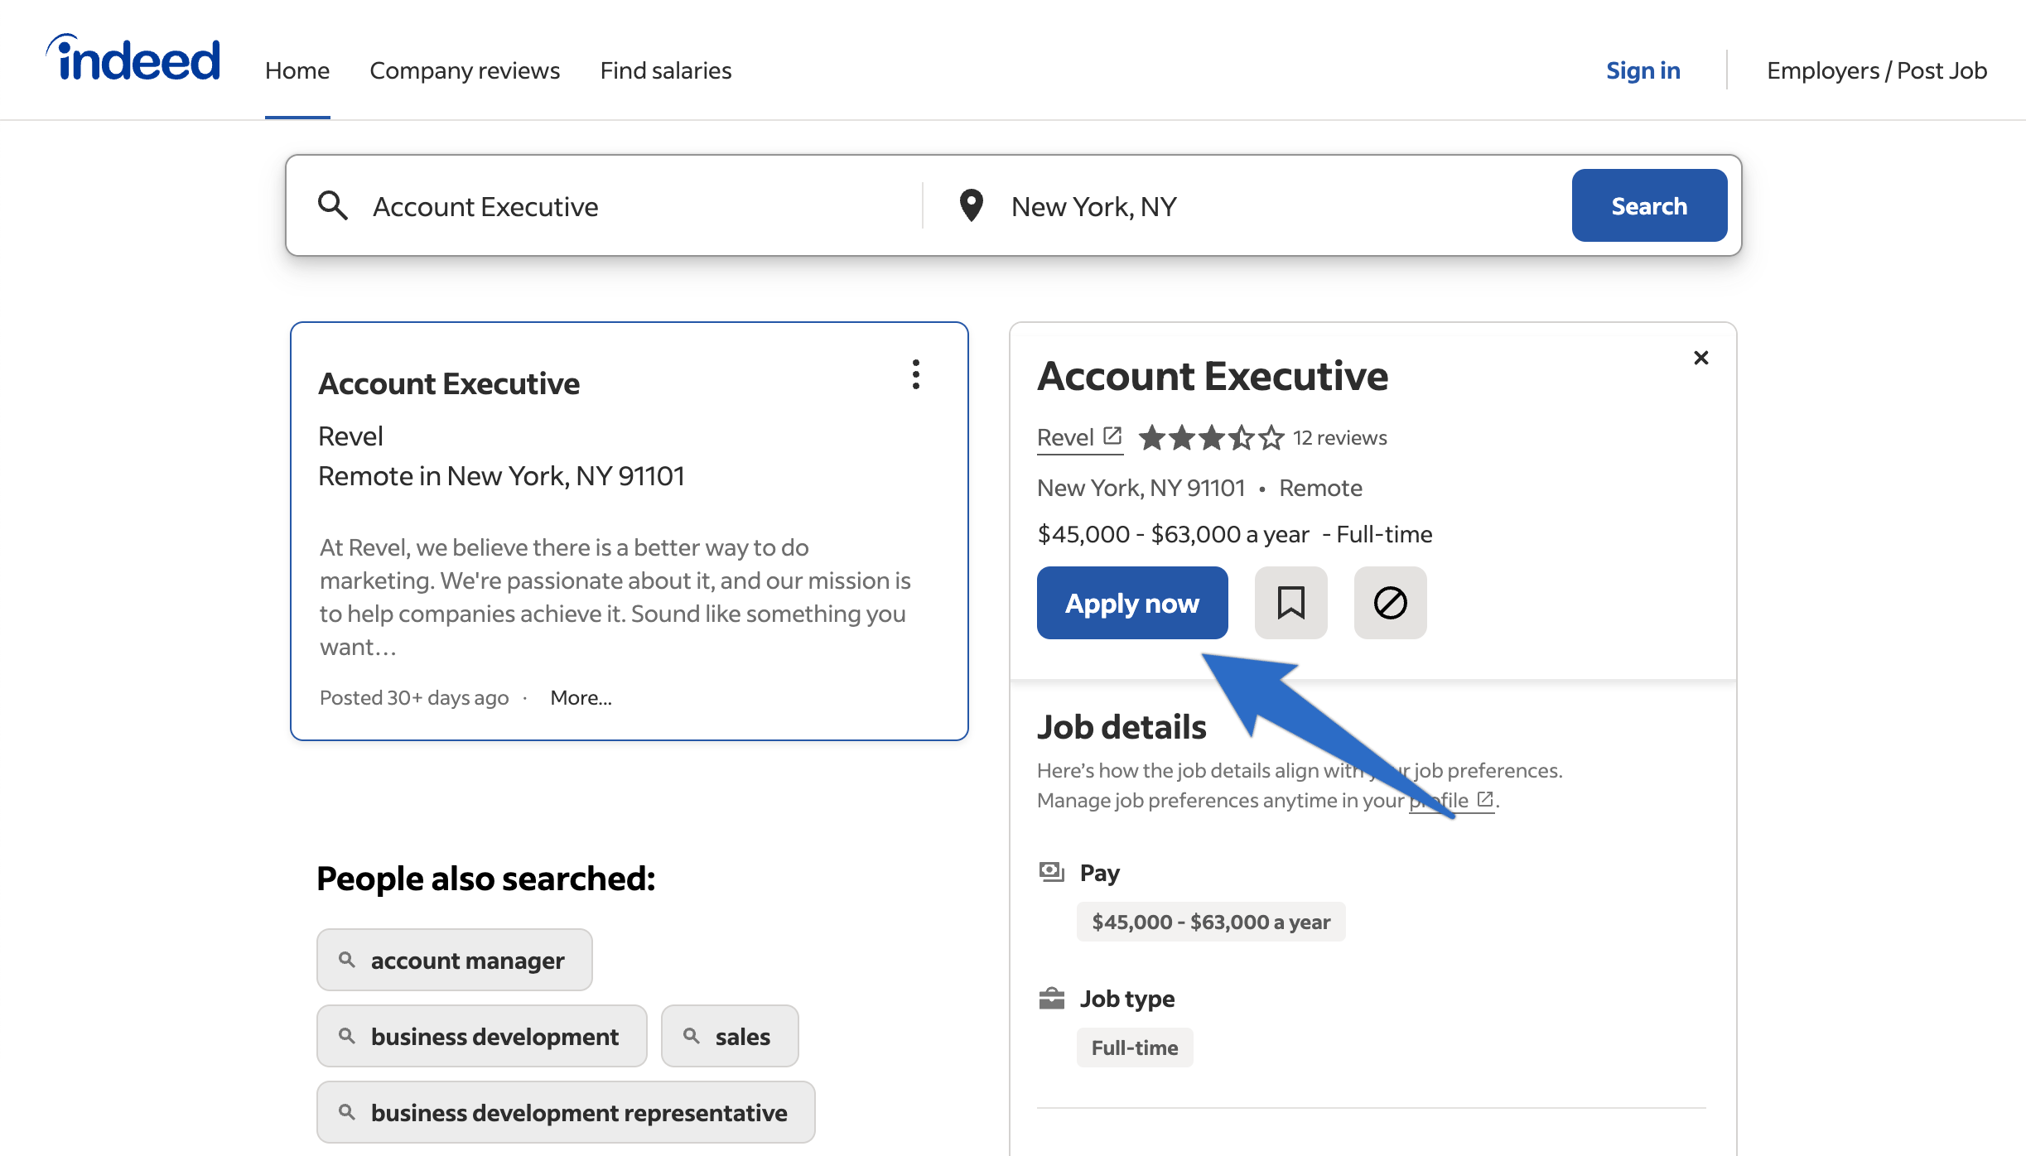Click the location pin icon
The width and height of the screenshot is (2026, 1156).
[971, 205]
